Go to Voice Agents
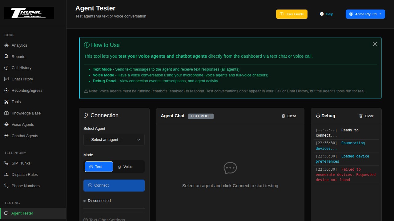Viewport: 394px width, 221px height. [x=33, y=125]
